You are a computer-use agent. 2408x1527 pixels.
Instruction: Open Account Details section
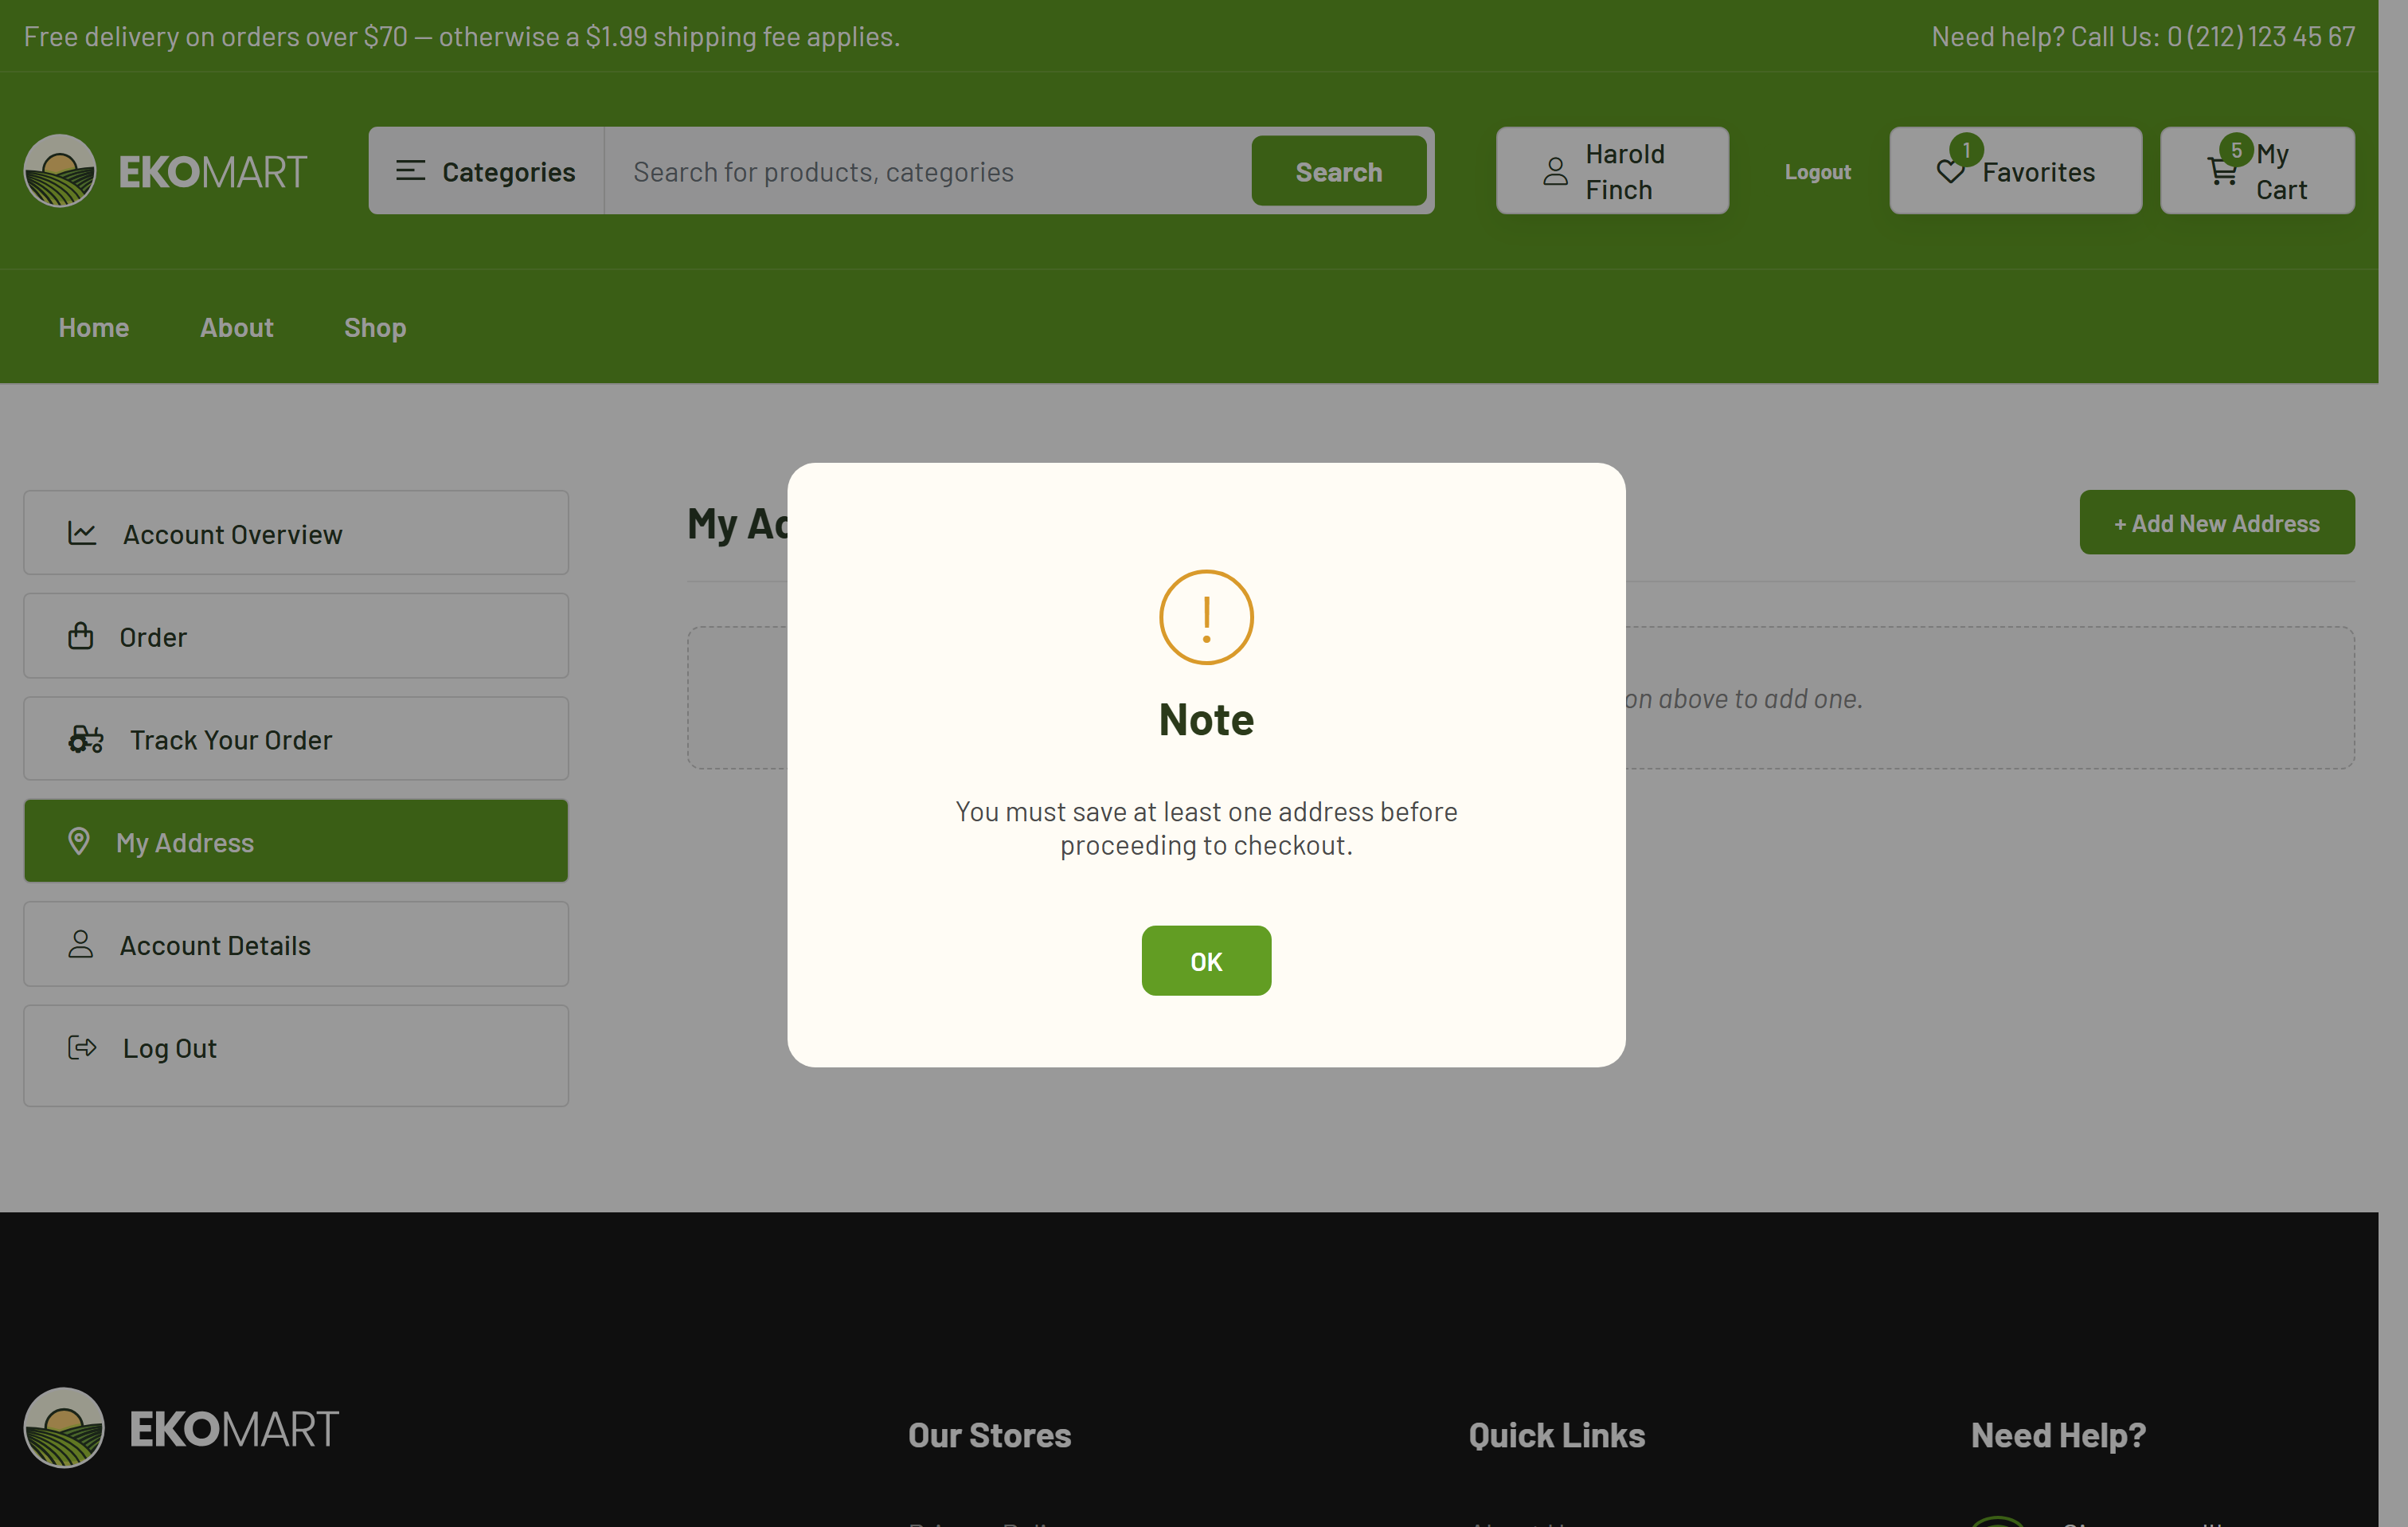296,945
